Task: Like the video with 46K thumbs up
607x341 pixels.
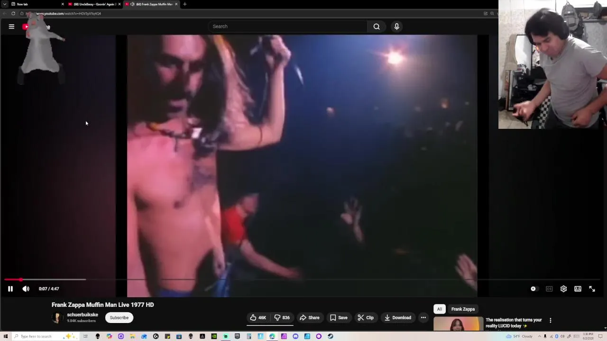Action: coord(258,318)
